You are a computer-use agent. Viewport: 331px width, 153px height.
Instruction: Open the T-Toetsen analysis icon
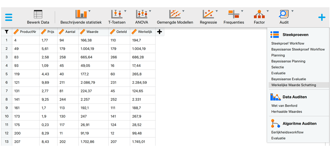click(117, 15)
